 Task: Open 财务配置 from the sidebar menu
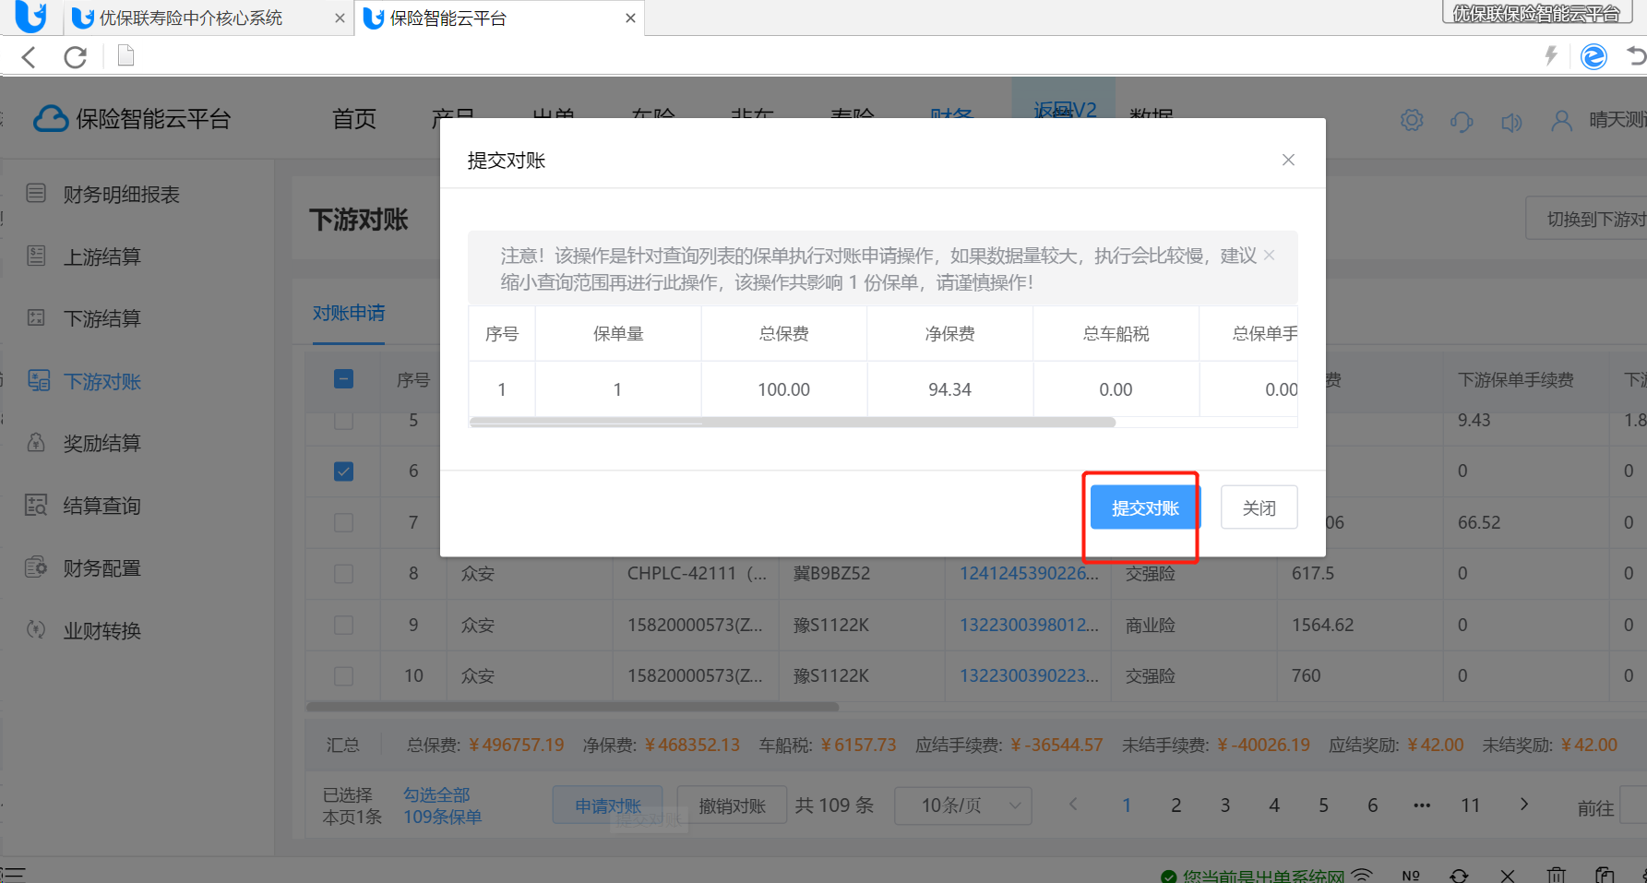[101, 568]
